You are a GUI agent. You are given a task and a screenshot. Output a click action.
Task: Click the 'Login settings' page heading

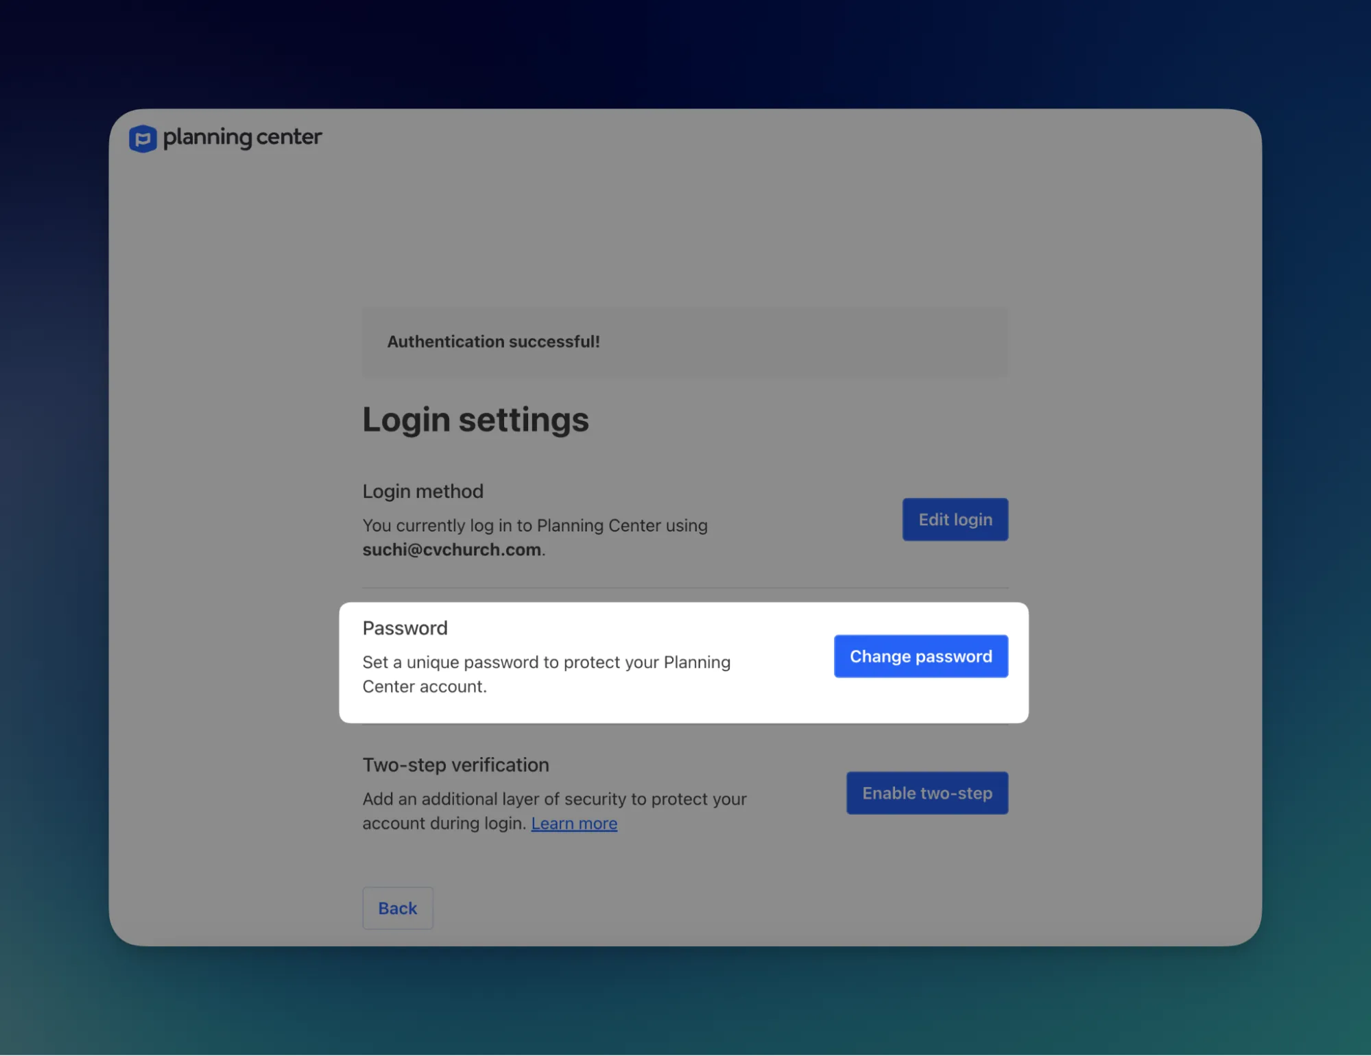coord(475,419)
